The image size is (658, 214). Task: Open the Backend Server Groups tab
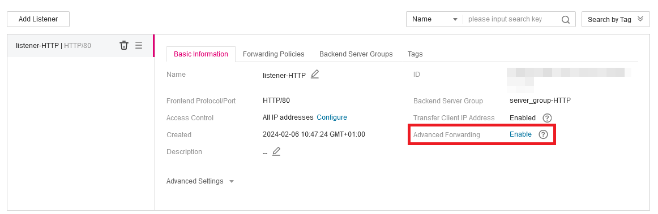[x=356, y=54]
